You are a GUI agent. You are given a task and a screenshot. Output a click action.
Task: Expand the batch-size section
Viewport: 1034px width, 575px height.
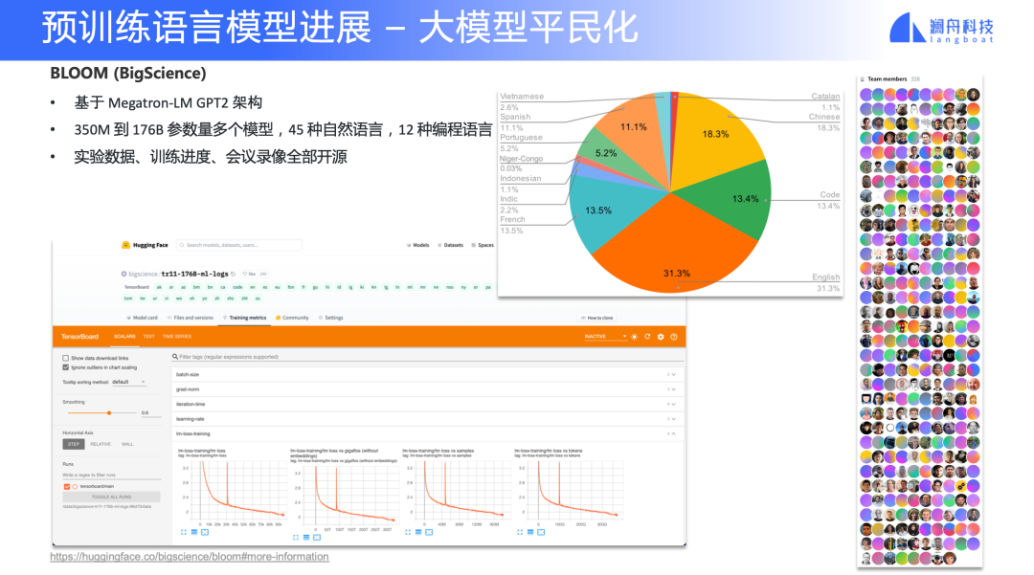coord(427,374)
